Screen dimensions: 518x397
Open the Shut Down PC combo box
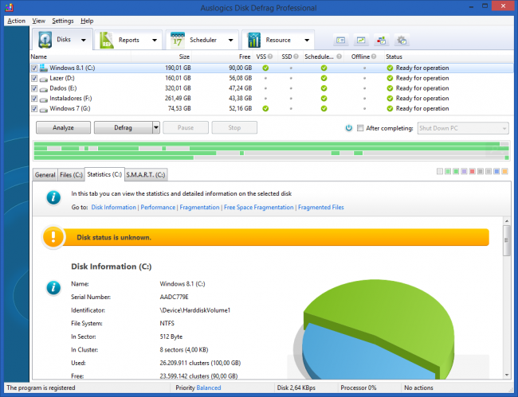[x=462, y=127]
